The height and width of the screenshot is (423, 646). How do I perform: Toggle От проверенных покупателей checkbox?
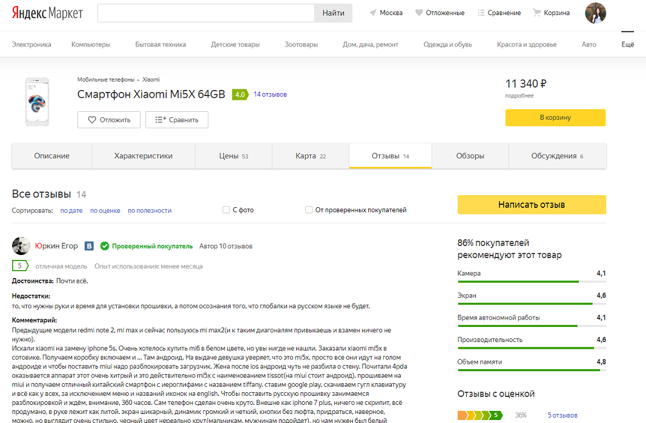tap(309, 210)
